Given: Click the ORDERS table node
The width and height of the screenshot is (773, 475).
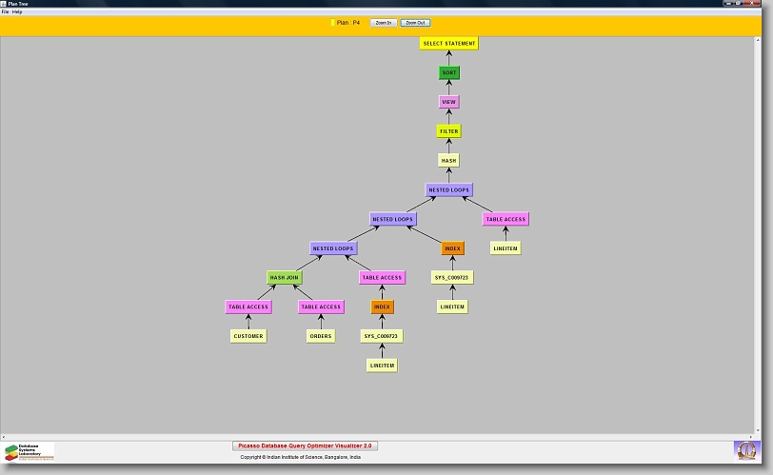Looking at the screenshot, I should click(321, 336).
